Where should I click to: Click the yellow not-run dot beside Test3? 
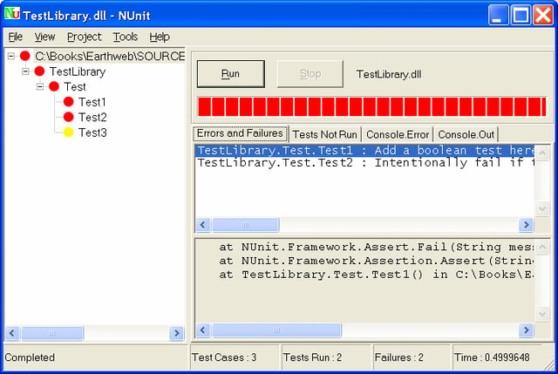(68, 132)
